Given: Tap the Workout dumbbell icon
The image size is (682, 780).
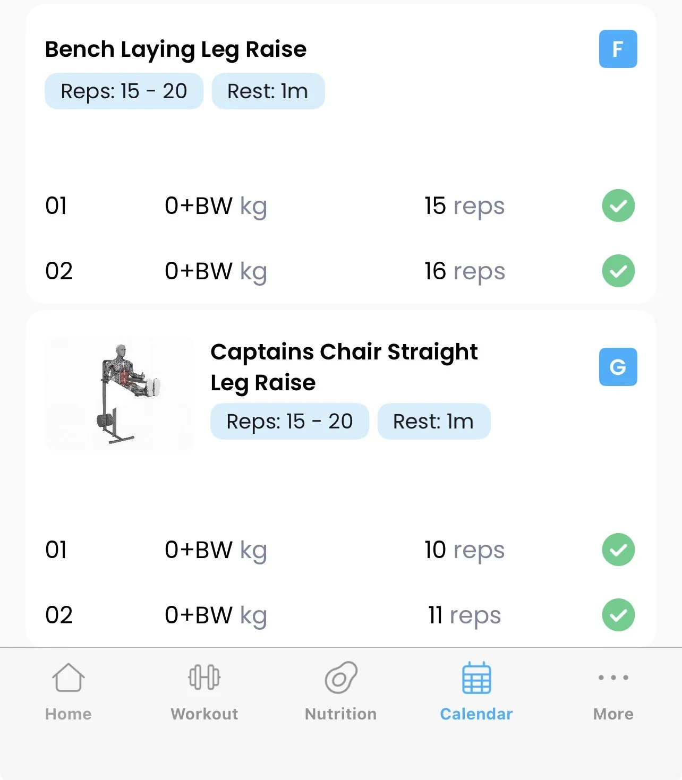Looking at the screenshot, I should (x=204, y=678).
